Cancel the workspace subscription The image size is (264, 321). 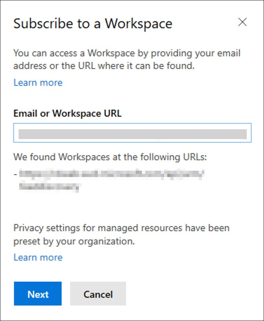pos(98,294)
